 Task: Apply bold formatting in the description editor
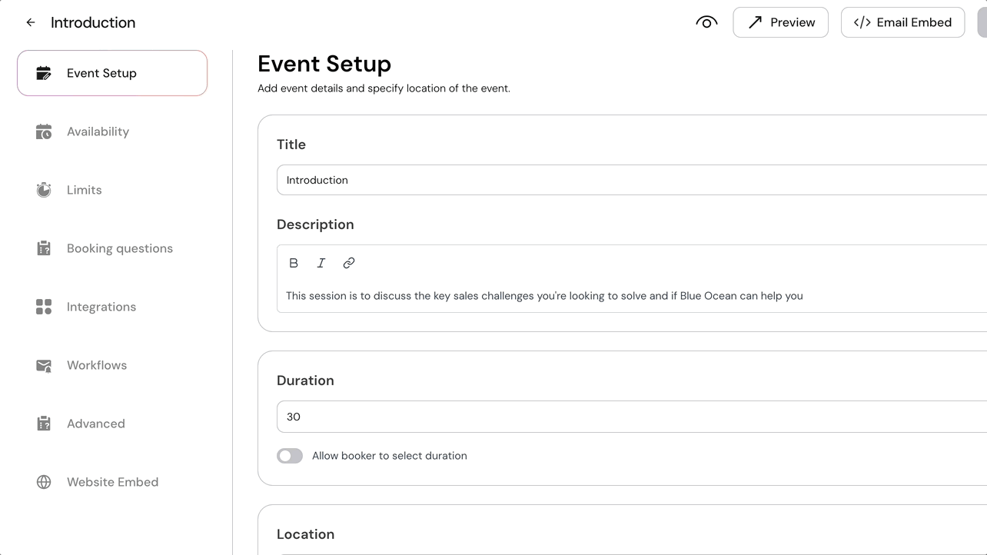pos(294,262)
